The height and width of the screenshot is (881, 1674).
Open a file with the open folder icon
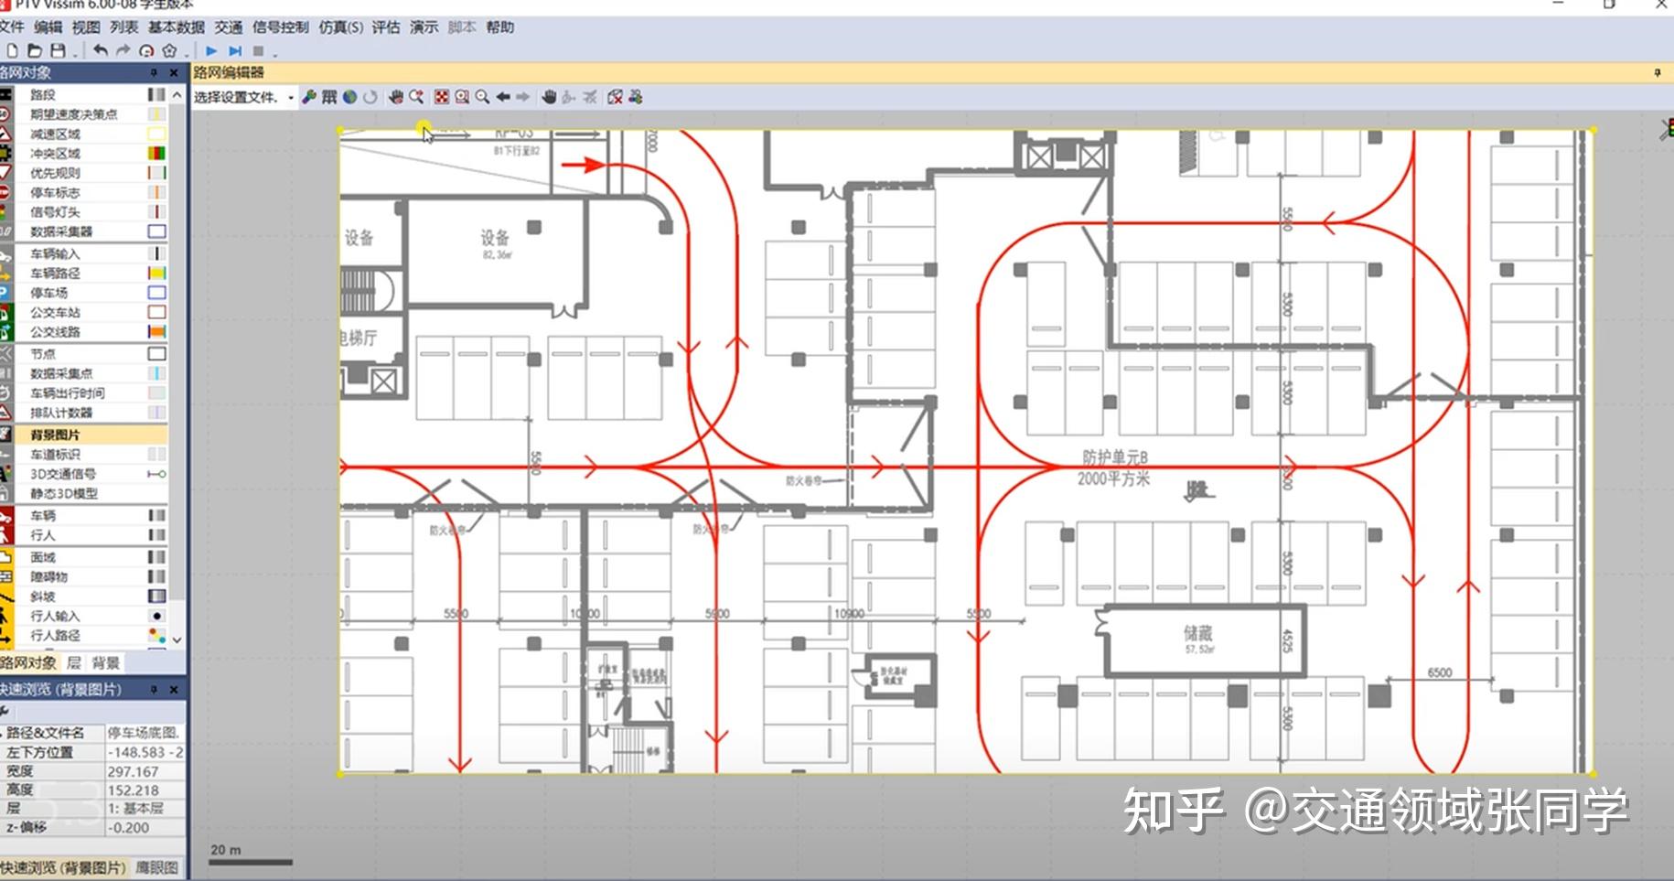[x=35, y=50]
